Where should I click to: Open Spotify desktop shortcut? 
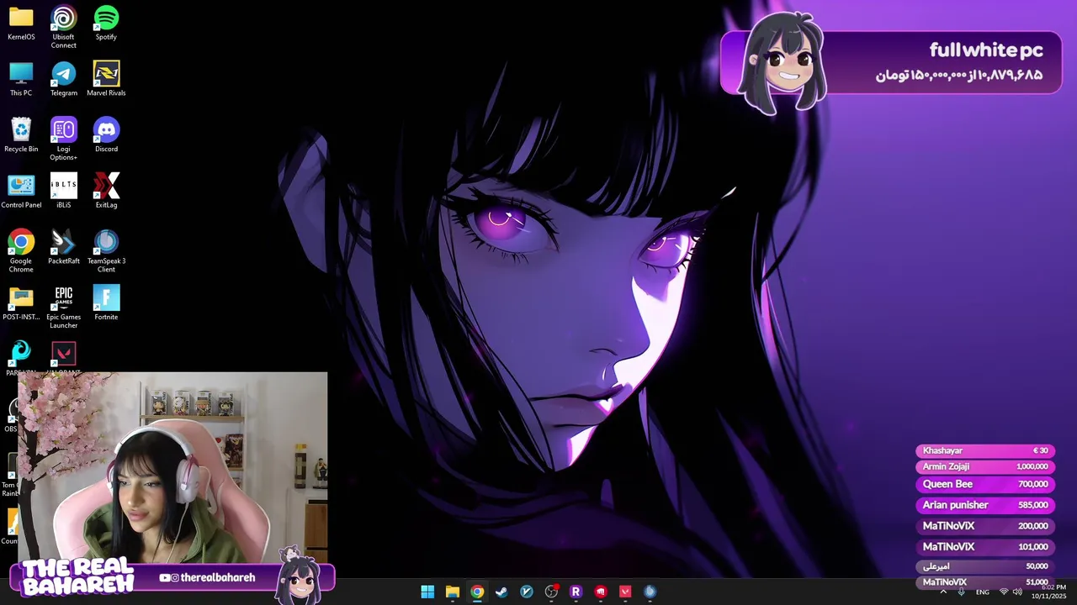pyautogui.click(x=106, y=23)
